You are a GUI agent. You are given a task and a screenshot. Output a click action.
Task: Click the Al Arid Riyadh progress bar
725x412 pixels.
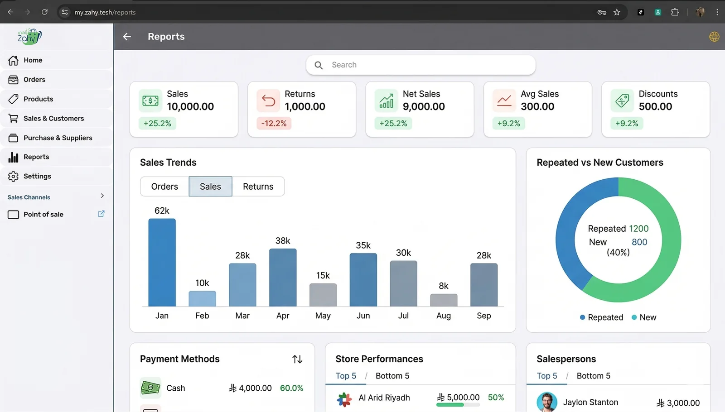(x=458, y=405)
